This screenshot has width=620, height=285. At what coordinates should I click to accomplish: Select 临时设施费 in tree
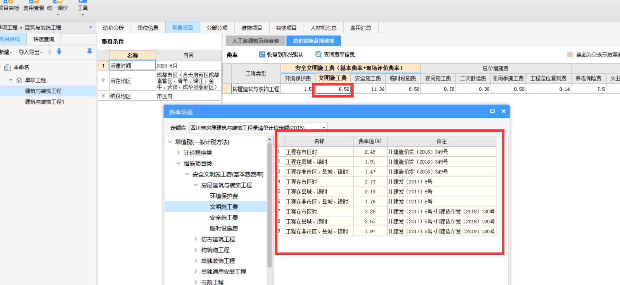224,228
